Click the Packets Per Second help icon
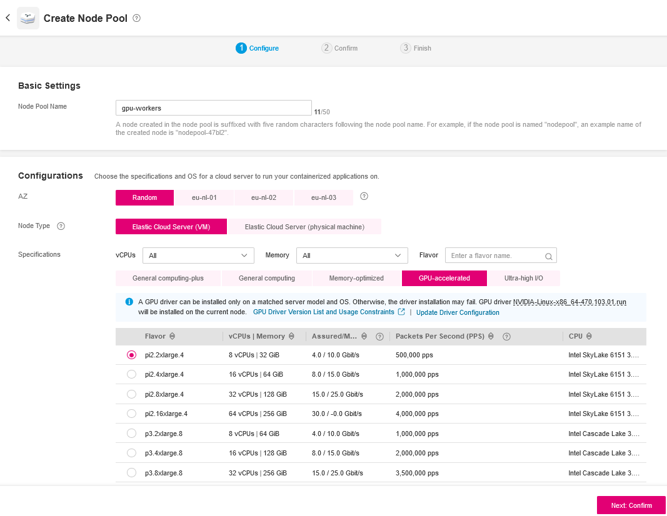 (506, 337)
